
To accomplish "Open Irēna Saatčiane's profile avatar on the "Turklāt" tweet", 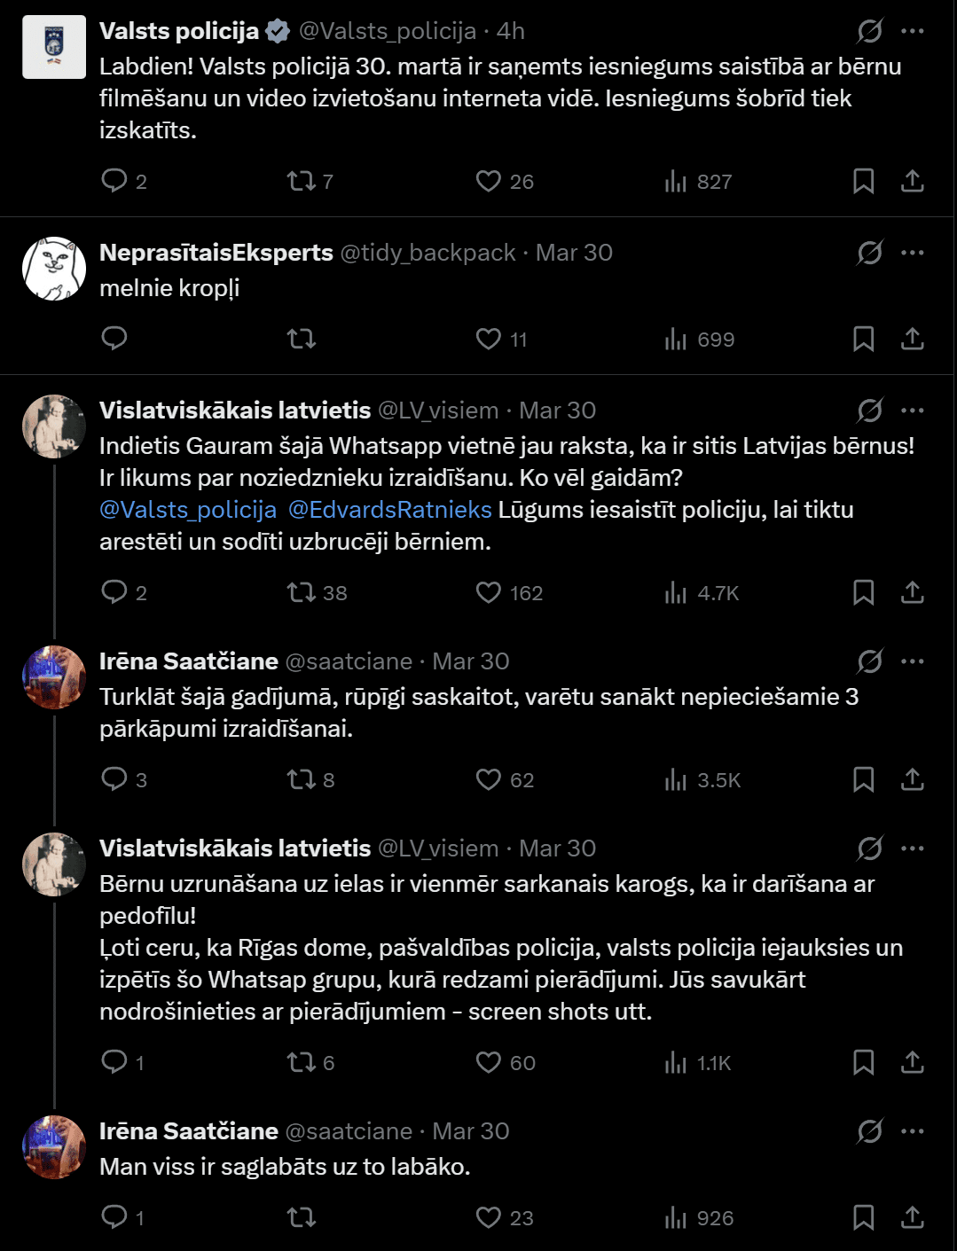I will pyautogui.click(x=54, y=677).
